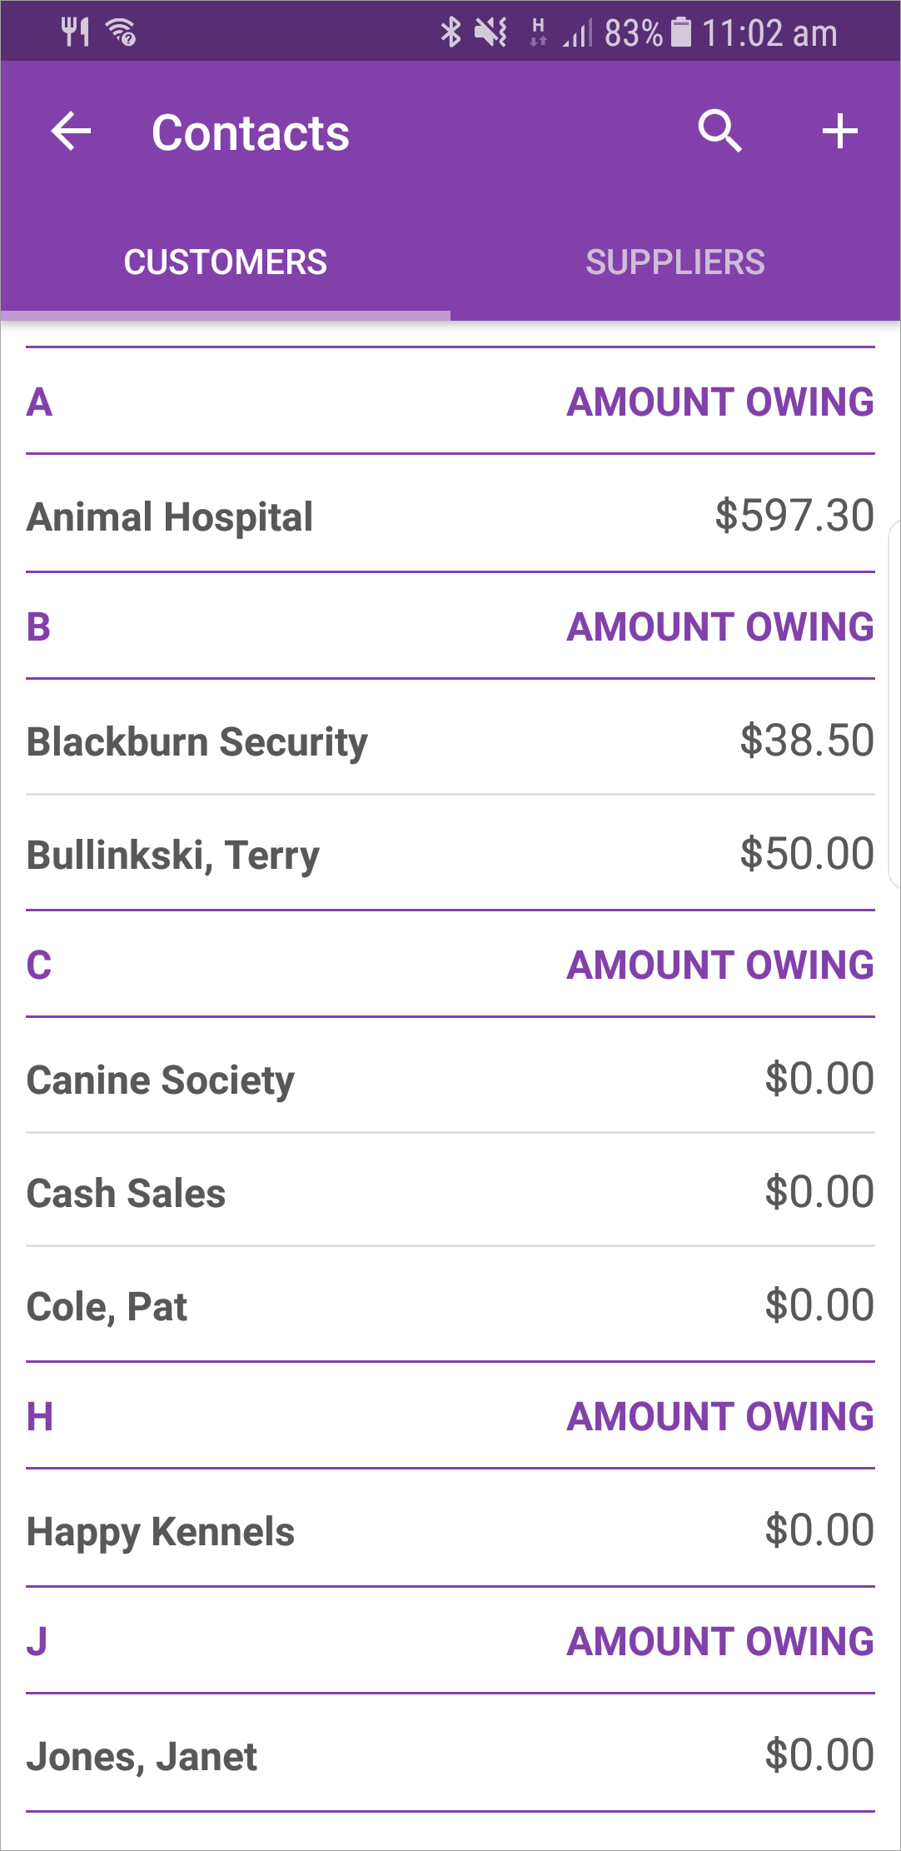Tap the battery status icon

(x=681, y=33)
